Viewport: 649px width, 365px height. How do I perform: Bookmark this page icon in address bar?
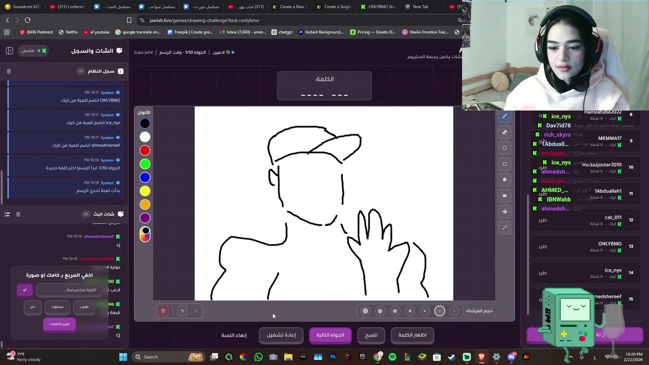(x=129, y=20)
